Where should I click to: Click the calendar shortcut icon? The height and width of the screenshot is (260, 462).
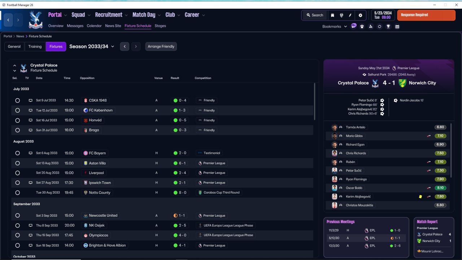[x=397, y=26]
